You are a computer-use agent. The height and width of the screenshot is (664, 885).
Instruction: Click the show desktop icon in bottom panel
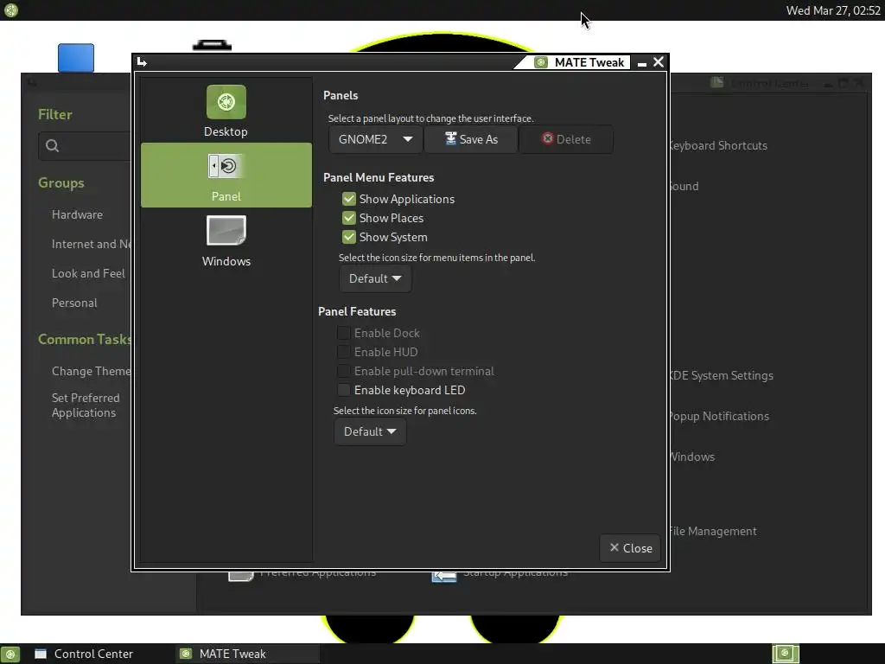coord(10,654)
